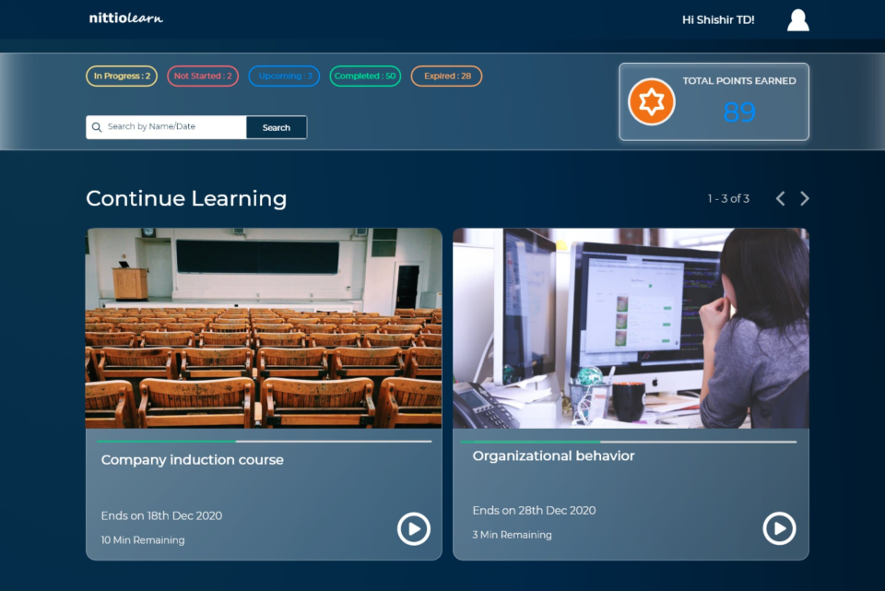Viewport: 885px width, 591px height.
Task: Expand the Completed courses filter
Action: (x=365, y=76)
